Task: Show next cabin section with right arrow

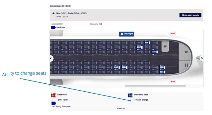Action: click(x=202, y=58)
